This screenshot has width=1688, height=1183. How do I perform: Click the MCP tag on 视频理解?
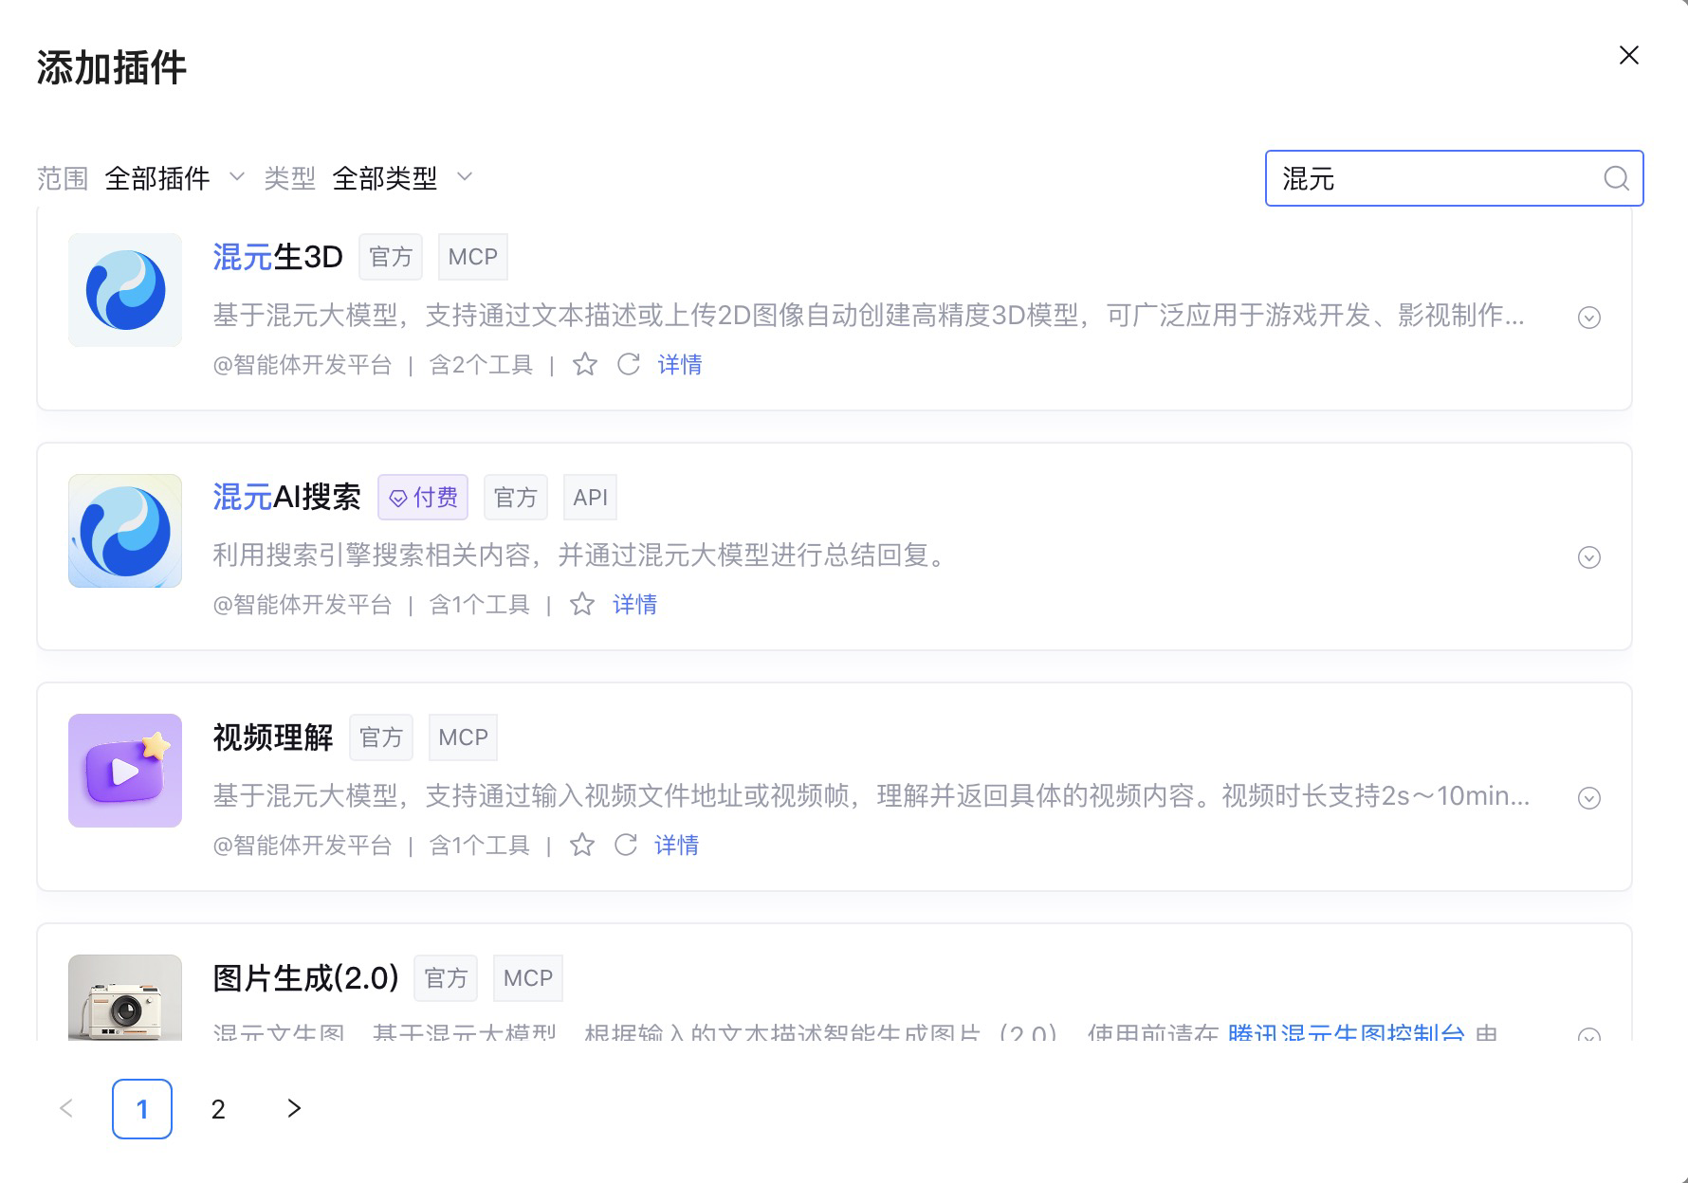coord(463,737)
